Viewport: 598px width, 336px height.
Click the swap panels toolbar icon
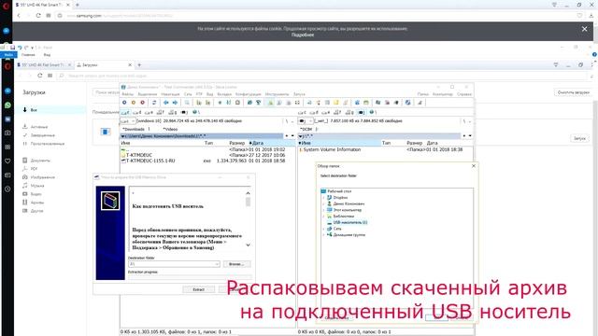[x=154, y=103]
